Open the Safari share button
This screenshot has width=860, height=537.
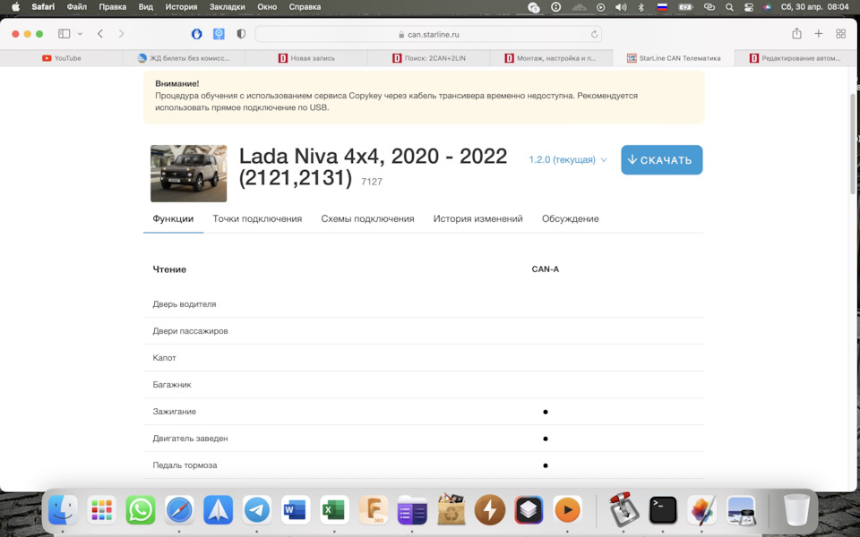(796, 33)
